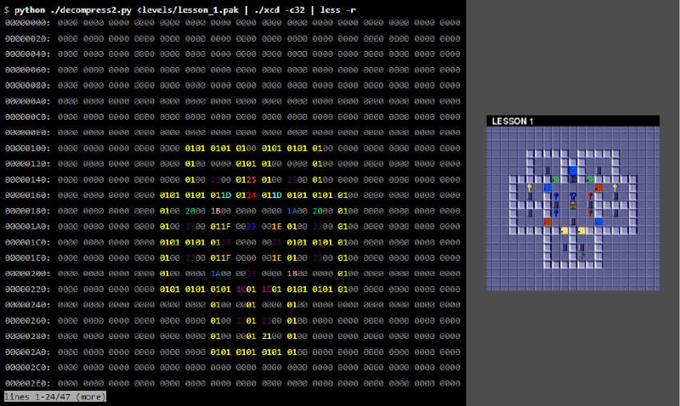Click the LESSON 1 level title
Image resolution: width=680 pixels, height=406 pixels.
coord(513,121)
